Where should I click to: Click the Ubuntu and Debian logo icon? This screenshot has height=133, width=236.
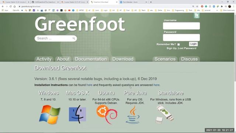[x=107, y=115]
